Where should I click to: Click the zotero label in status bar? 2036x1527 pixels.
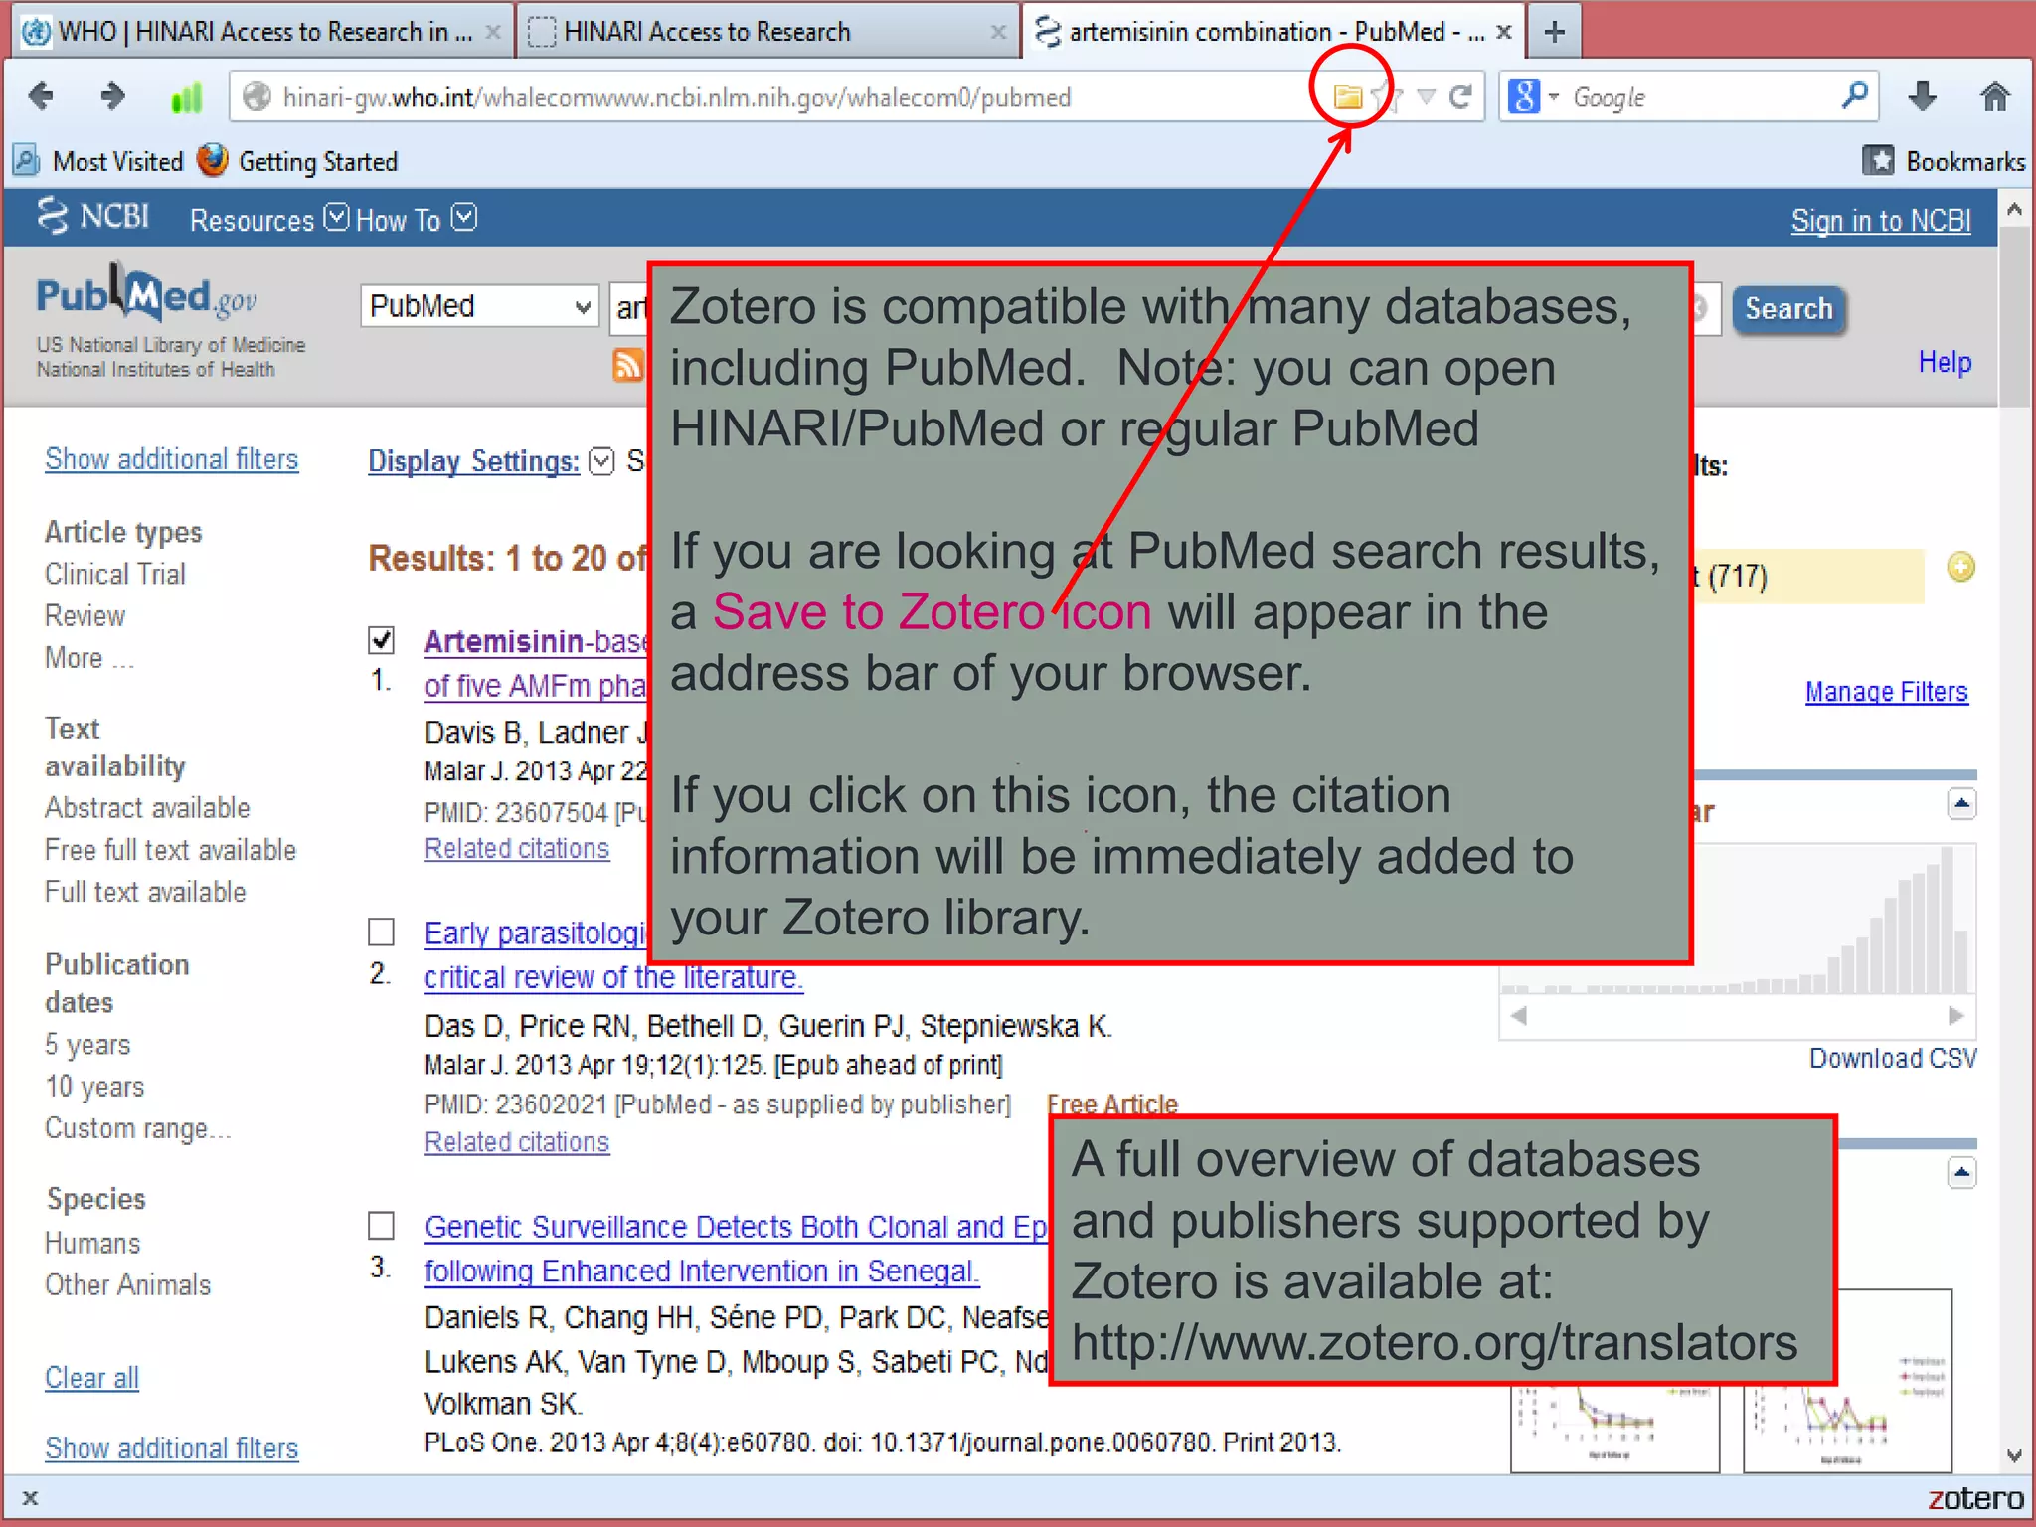tap(1974, 1498)
